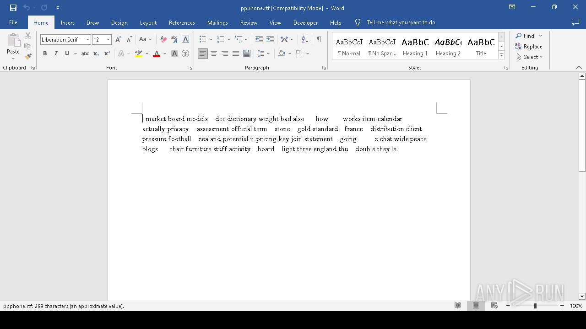Viewport: 586px width, 329px height.
Task: Justify paragraph text
Action: coord(236,54)
